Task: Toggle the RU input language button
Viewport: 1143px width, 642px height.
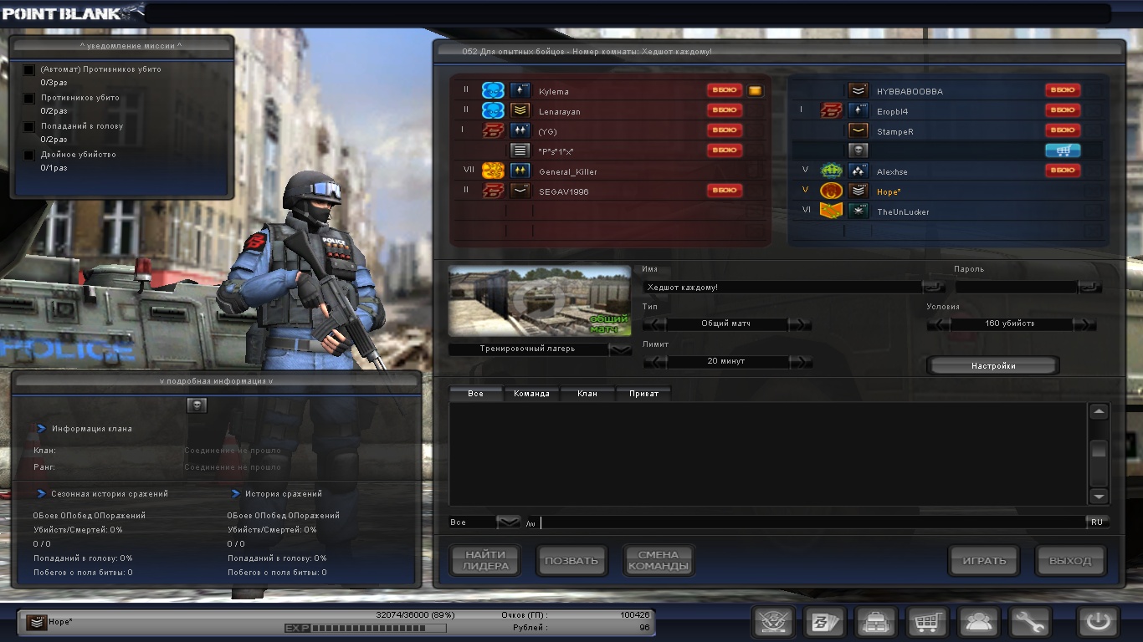Action: tap(1096, 522)
